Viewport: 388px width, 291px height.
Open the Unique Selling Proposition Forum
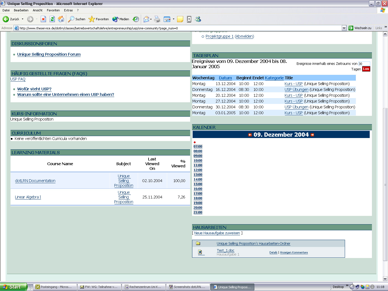point(49,54)
